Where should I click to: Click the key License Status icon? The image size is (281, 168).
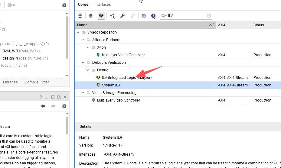click(133, 16)
